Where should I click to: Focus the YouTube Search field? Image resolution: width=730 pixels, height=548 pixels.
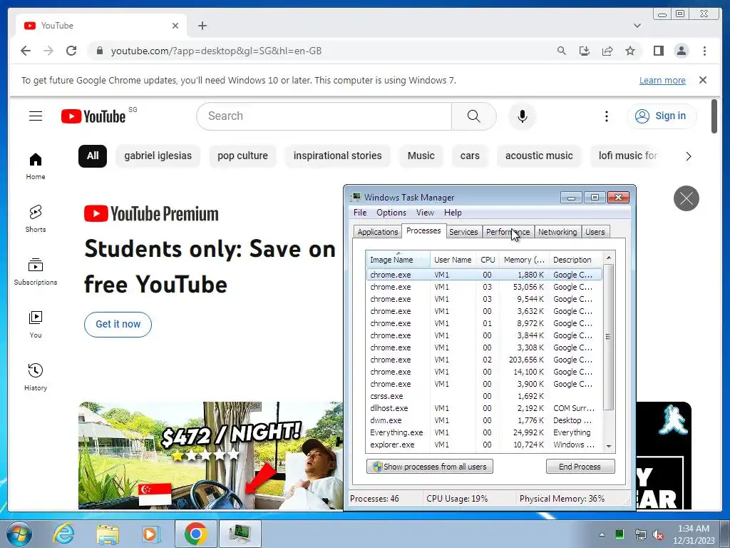pyautogui.click(x=324, y=116)
